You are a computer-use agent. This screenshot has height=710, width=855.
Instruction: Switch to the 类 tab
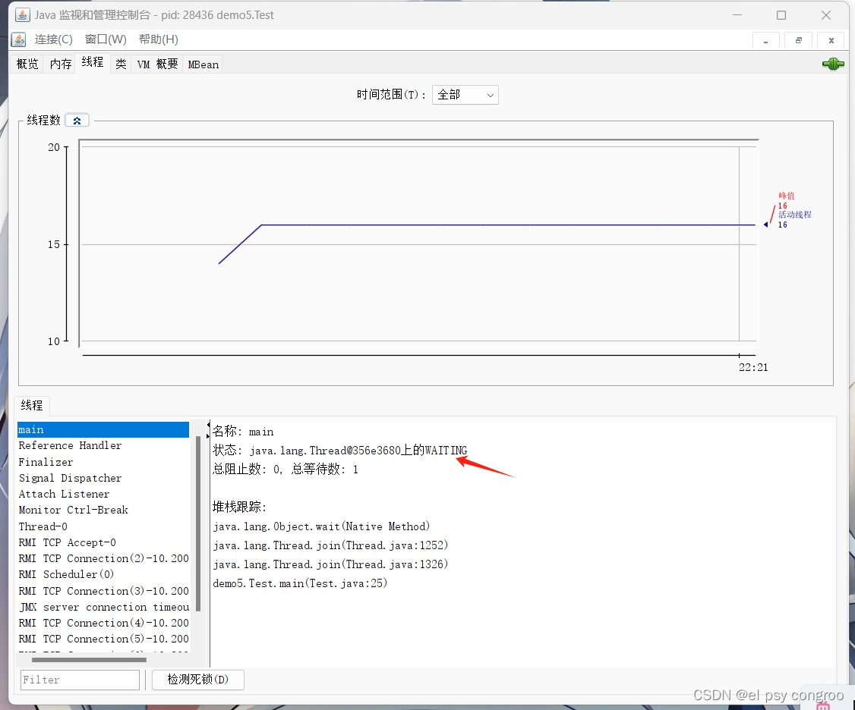(121, 64)
